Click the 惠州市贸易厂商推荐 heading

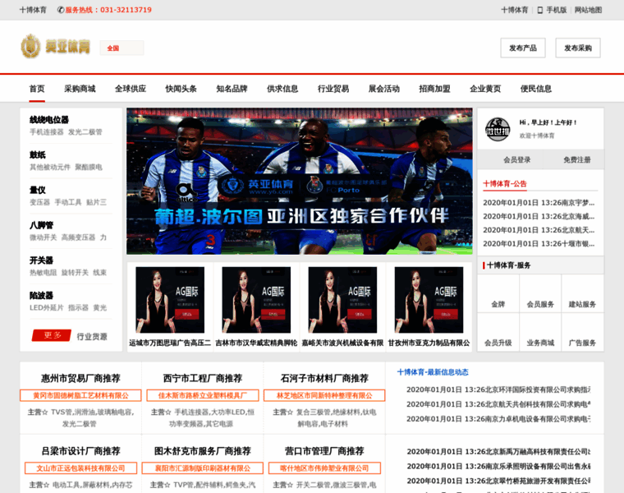[80, 378]
